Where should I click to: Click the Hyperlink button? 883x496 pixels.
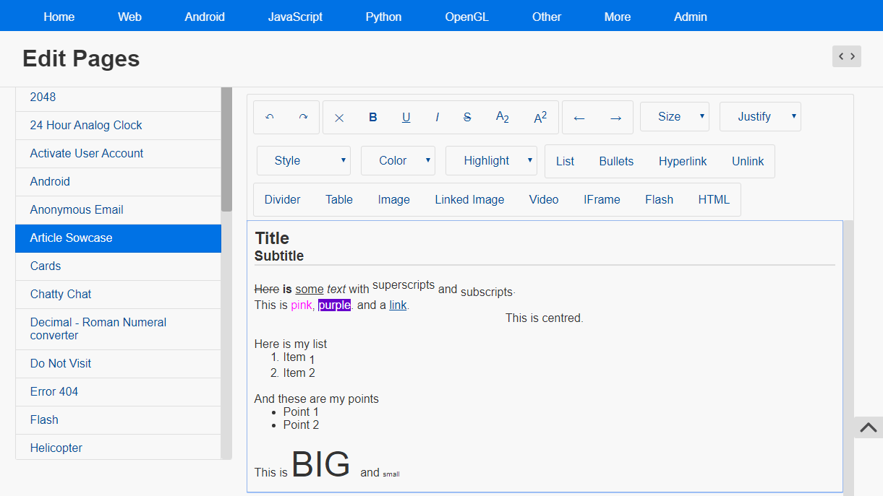click(683, 162)
